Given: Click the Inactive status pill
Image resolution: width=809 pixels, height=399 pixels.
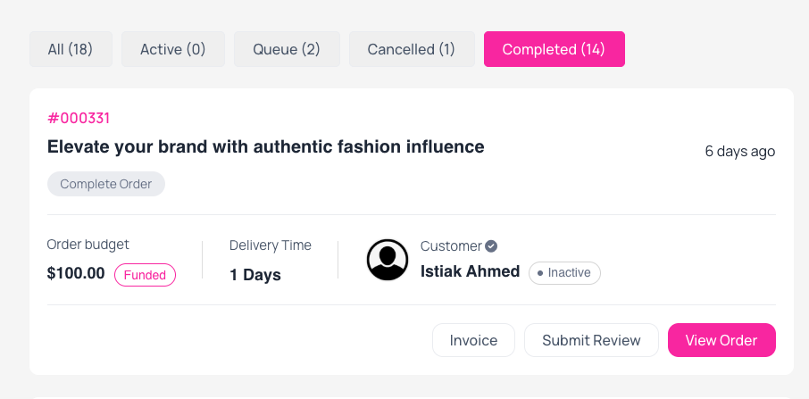Looking at the screenshot, I should 564,273.
